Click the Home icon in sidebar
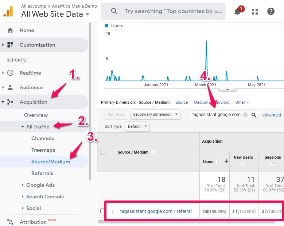 (10, 30)
